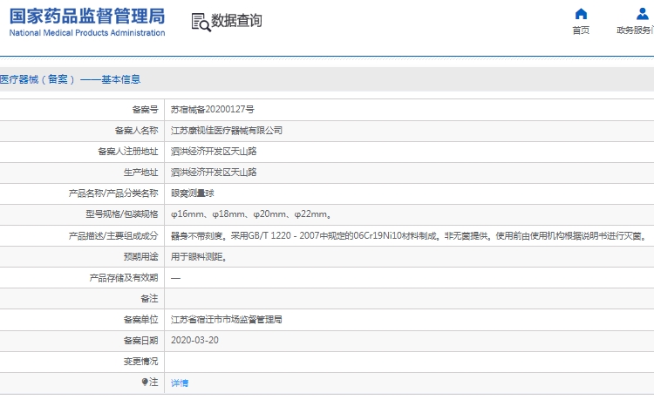Click the 变更情况 label
Image resolution: width=654 pixels, height=400 pixels.
pos(141,362)
